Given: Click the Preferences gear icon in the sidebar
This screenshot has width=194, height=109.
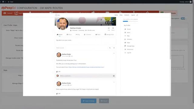Looking at the screenshot, I should (x=125, y=49).
